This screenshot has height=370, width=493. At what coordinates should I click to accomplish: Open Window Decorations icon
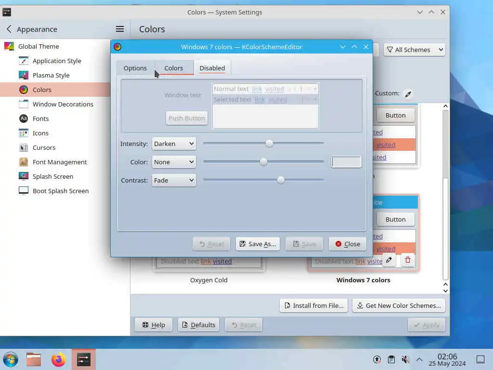[24, 104]
